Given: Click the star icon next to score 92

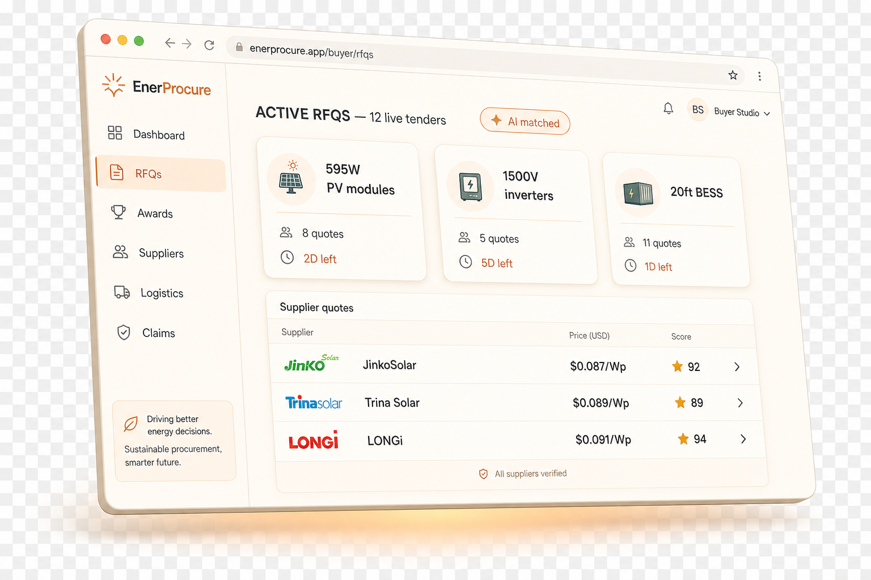Looking at the screenshot, I should [x=677, y=366].
